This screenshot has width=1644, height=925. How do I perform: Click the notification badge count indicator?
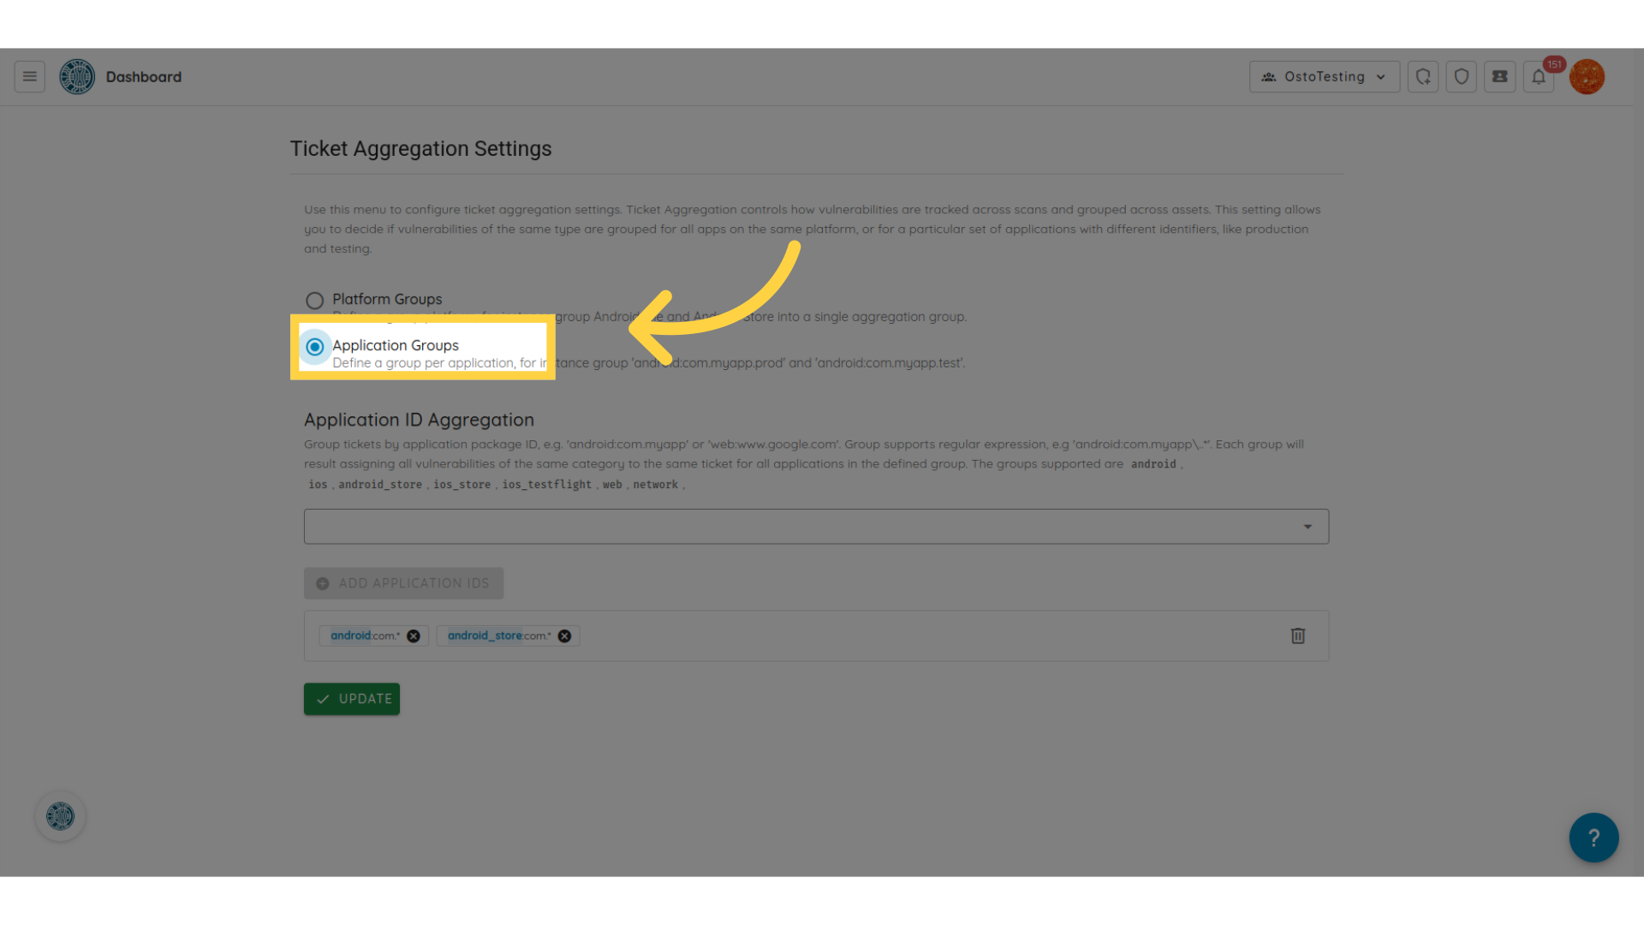click(x=1554, y=63)
